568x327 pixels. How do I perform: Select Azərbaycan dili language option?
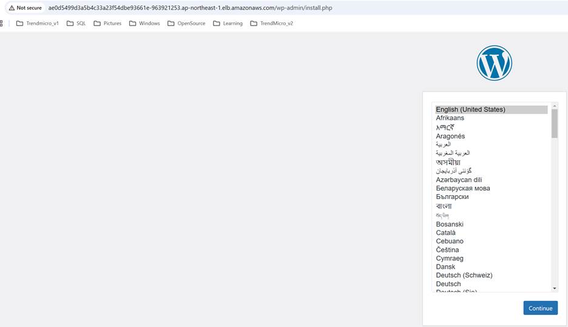491,180
